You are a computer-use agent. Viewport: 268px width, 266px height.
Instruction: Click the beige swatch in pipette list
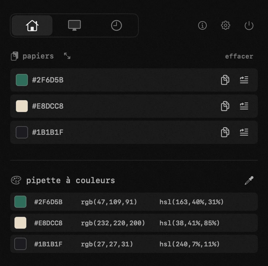20,223
